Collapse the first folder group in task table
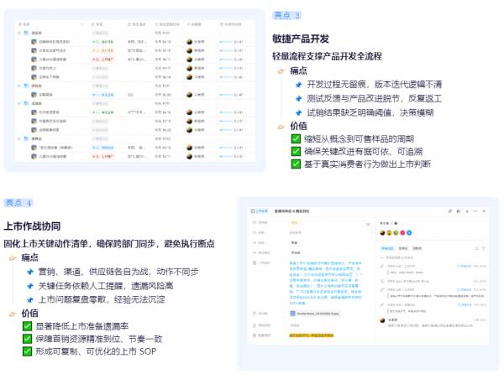Screen dimensions: 504x379 [x=19, y=33]
